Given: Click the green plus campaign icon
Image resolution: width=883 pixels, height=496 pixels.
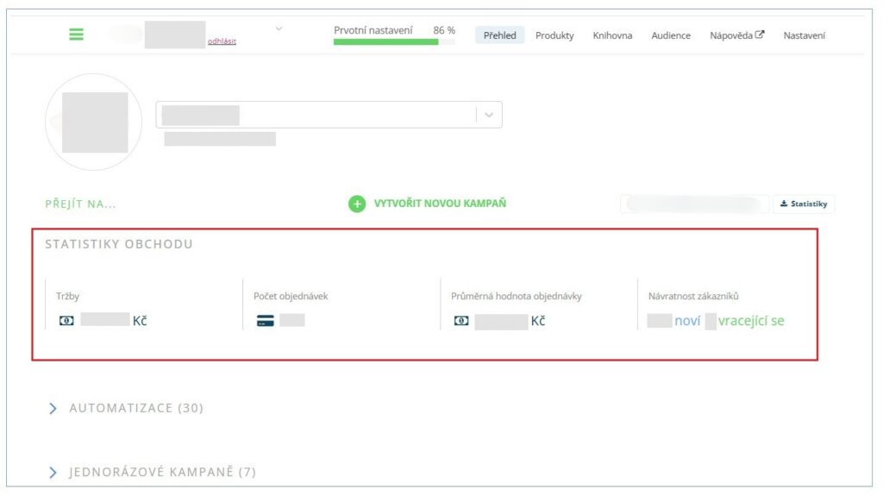Looking at the screenshot, I should coord(357,204).
